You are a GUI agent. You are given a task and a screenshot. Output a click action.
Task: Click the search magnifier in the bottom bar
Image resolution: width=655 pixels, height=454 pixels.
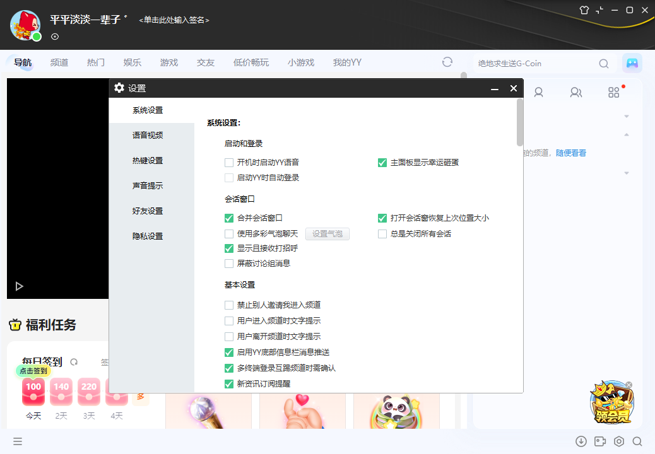coord(637,441)
